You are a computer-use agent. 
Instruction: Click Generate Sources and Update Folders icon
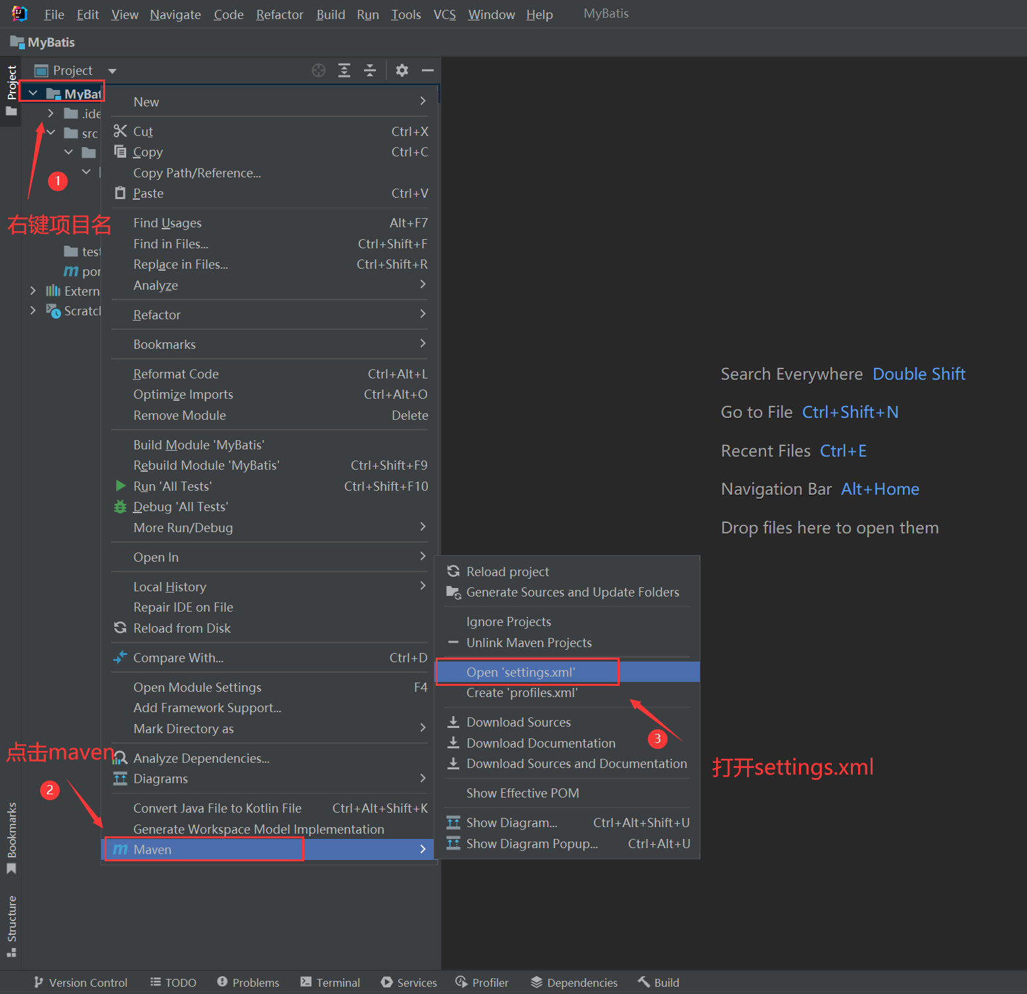pyautogui.click(x=453, y=592)
